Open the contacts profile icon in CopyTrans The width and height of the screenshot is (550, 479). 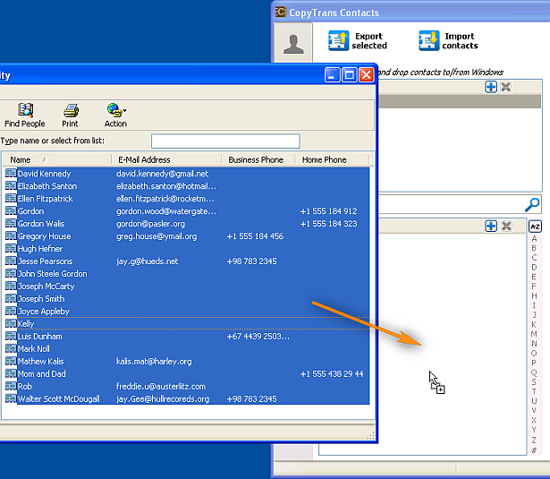pyautogui.click(x=293, y=44)
